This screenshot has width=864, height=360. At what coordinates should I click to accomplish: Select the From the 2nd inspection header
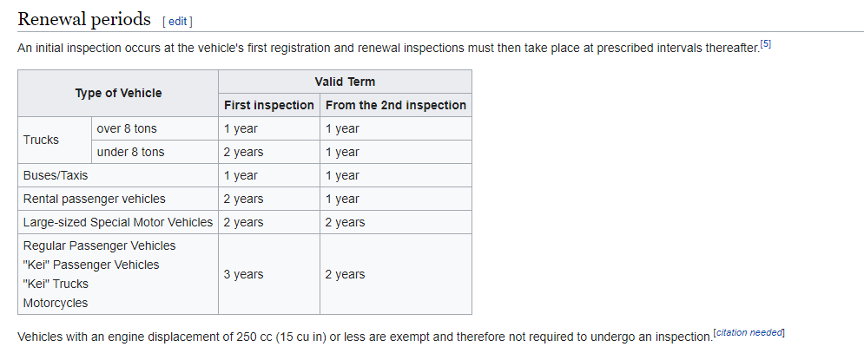396,105
